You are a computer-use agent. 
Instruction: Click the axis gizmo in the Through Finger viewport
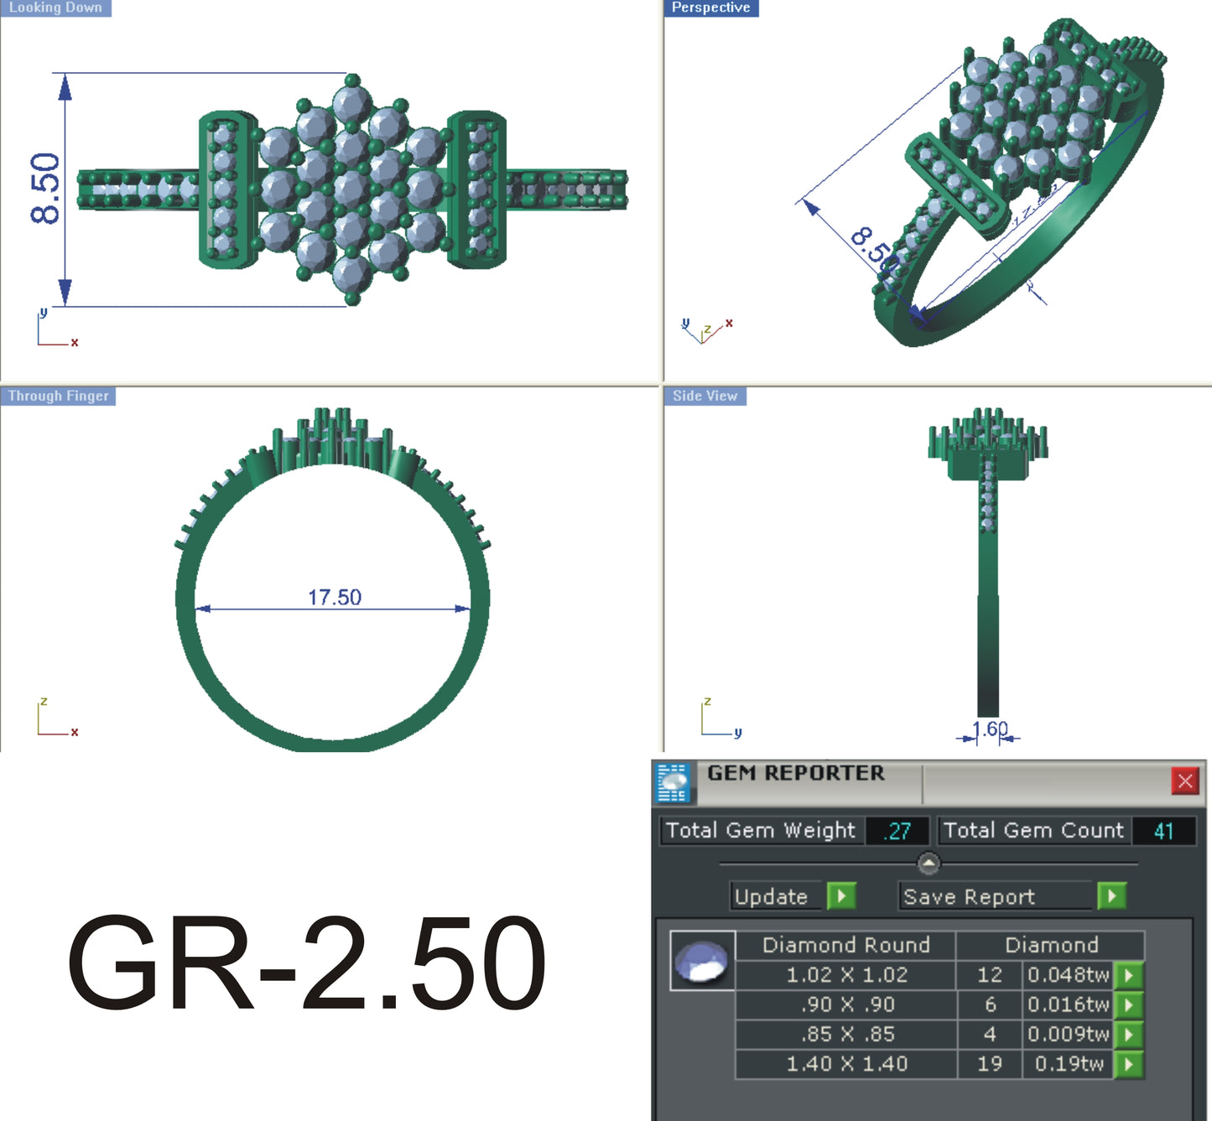point(50,717)
